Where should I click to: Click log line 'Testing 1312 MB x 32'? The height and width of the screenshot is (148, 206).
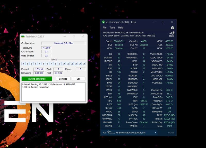point(49,85)
